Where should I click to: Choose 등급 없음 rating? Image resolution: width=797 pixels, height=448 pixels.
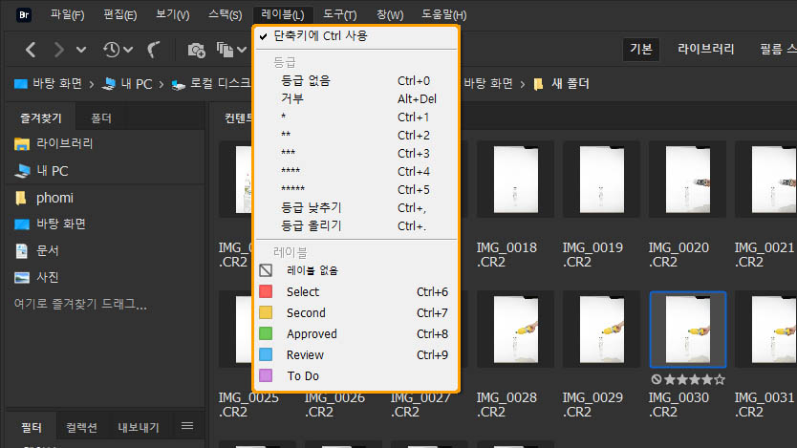click(x=355, y=81)
